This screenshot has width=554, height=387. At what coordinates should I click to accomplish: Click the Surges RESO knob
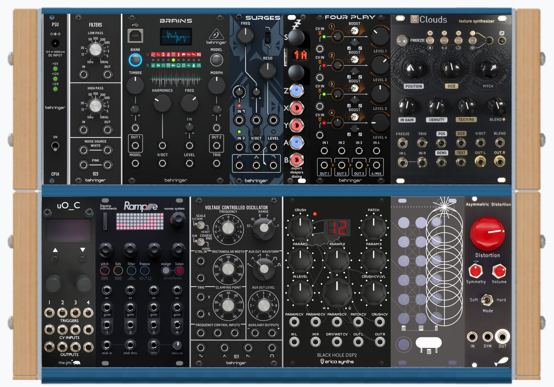268,70
